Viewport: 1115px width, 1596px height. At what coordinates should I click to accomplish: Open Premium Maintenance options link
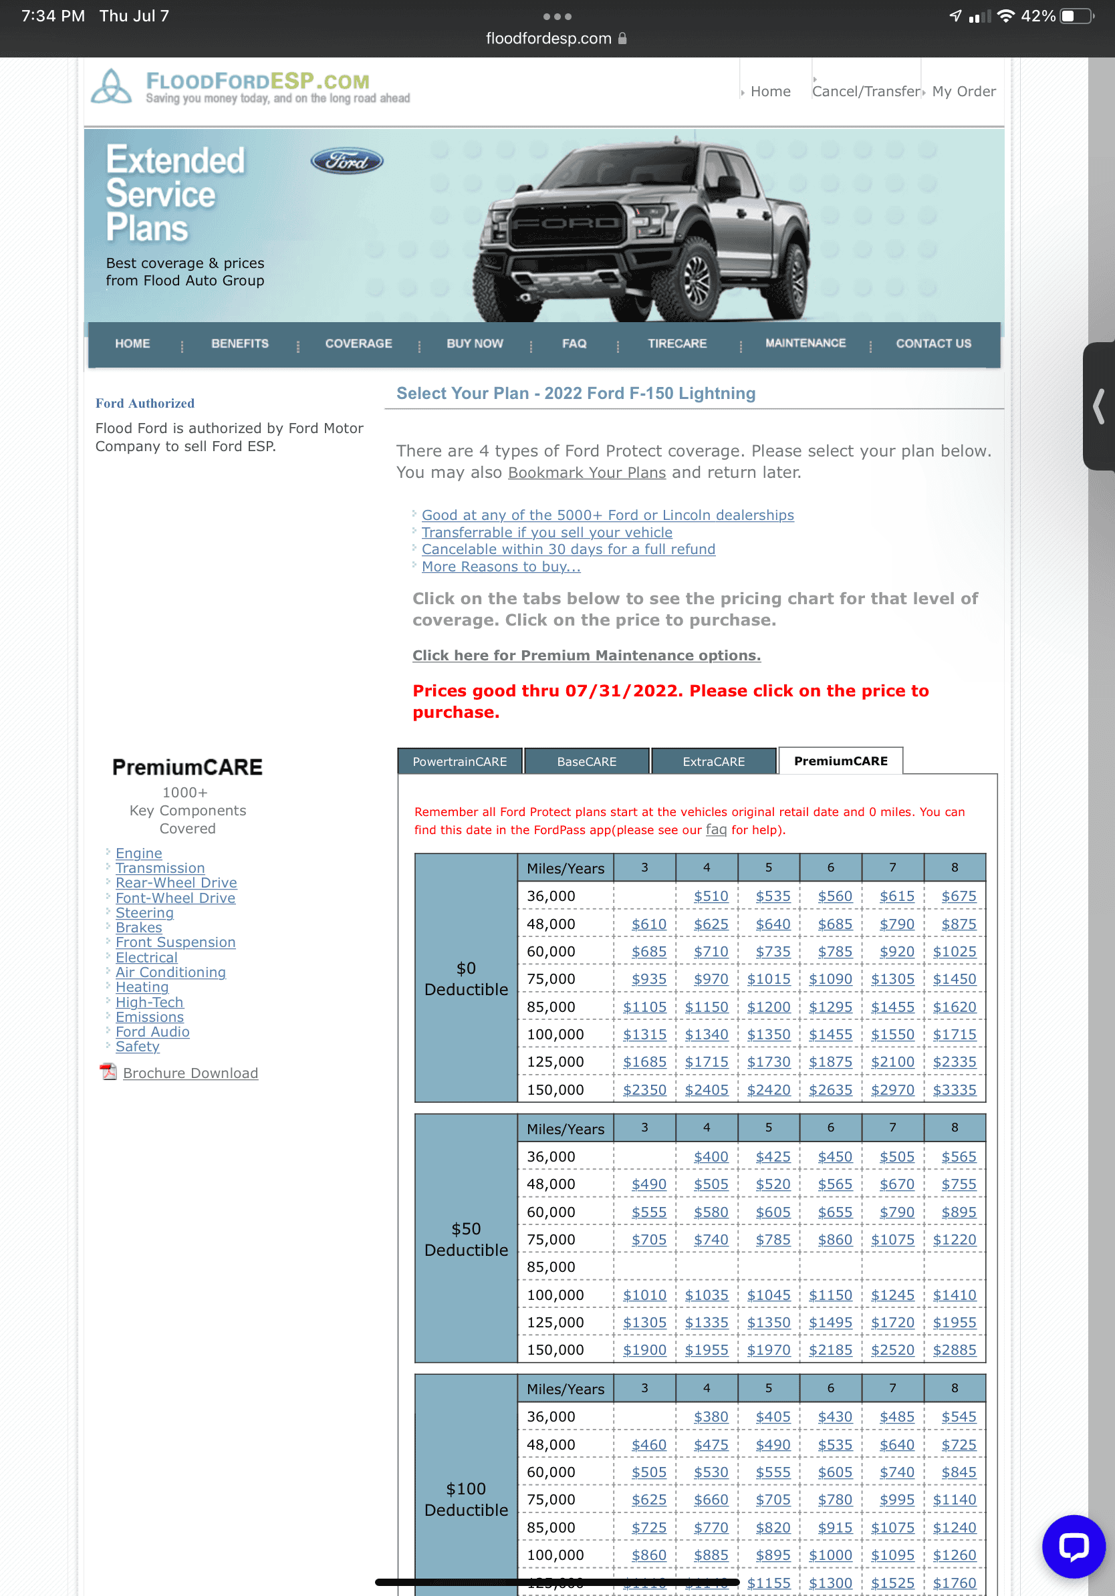(587, 656)
